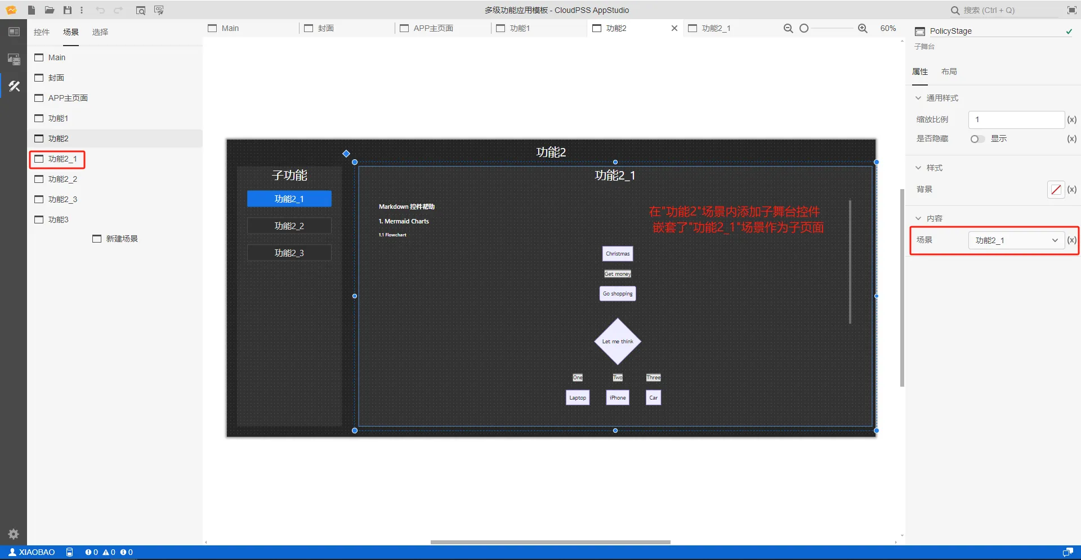Viewport: 1081px width, 560px height.
Task: Select 封面 in scene list
Action: (x=115, y=78)
